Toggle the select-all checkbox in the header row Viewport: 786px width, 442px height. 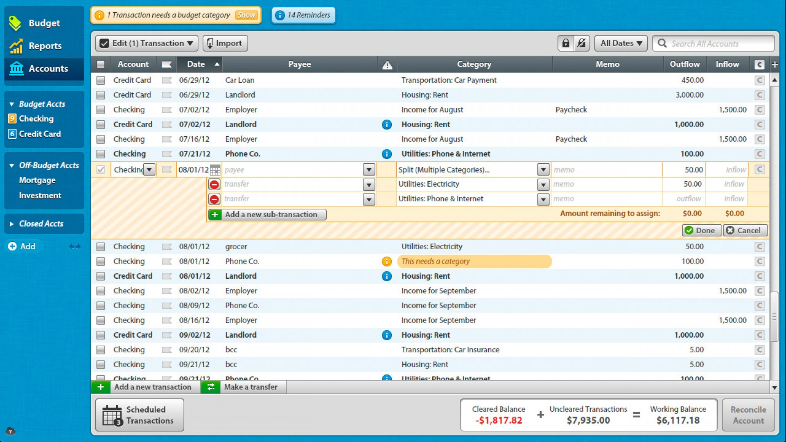(100, 64)
